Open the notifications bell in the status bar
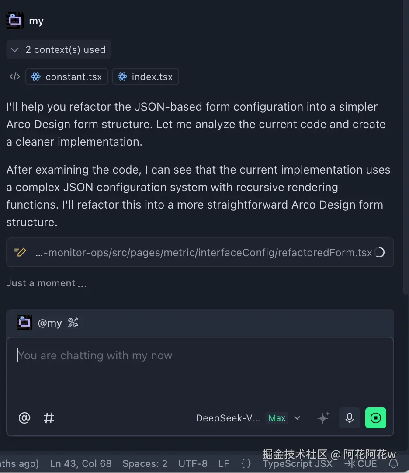The width and height of the screenshot is (409, 473). (x=394, y=463)
